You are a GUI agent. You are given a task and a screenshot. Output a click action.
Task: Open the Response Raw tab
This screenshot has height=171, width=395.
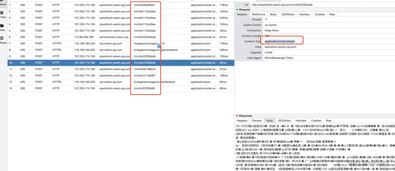(x=329, y=120)
